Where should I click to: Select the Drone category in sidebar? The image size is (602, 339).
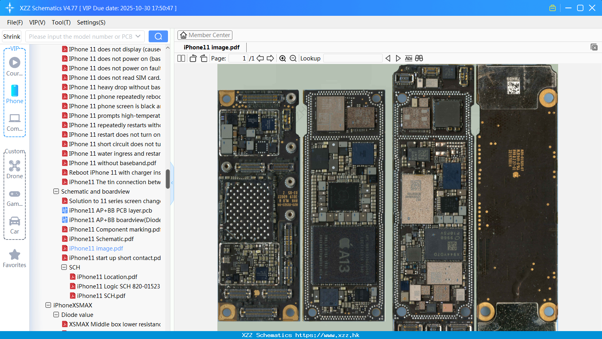tap(15, 169)
